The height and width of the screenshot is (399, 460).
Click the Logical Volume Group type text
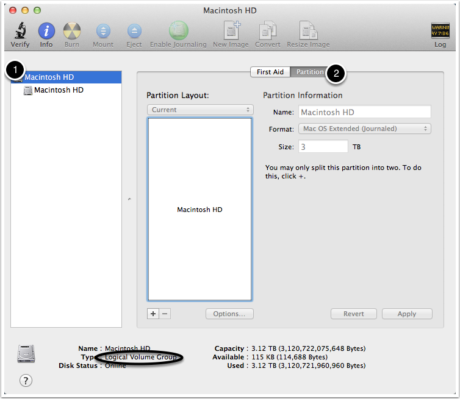click(x=141, y=357)
